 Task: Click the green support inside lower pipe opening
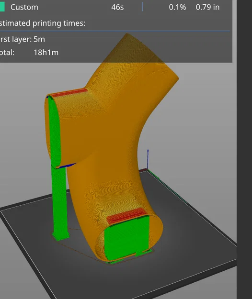(x=127, y=237)
